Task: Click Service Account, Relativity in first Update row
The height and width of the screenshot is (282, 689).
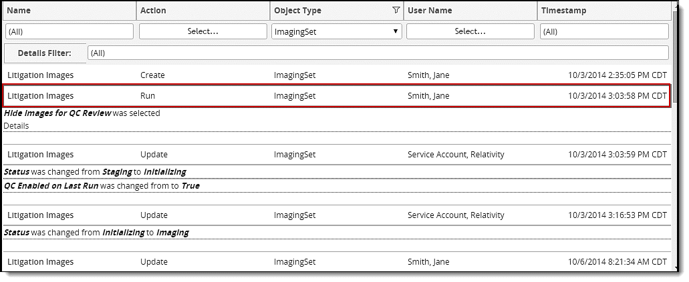Action: (455, 155)
